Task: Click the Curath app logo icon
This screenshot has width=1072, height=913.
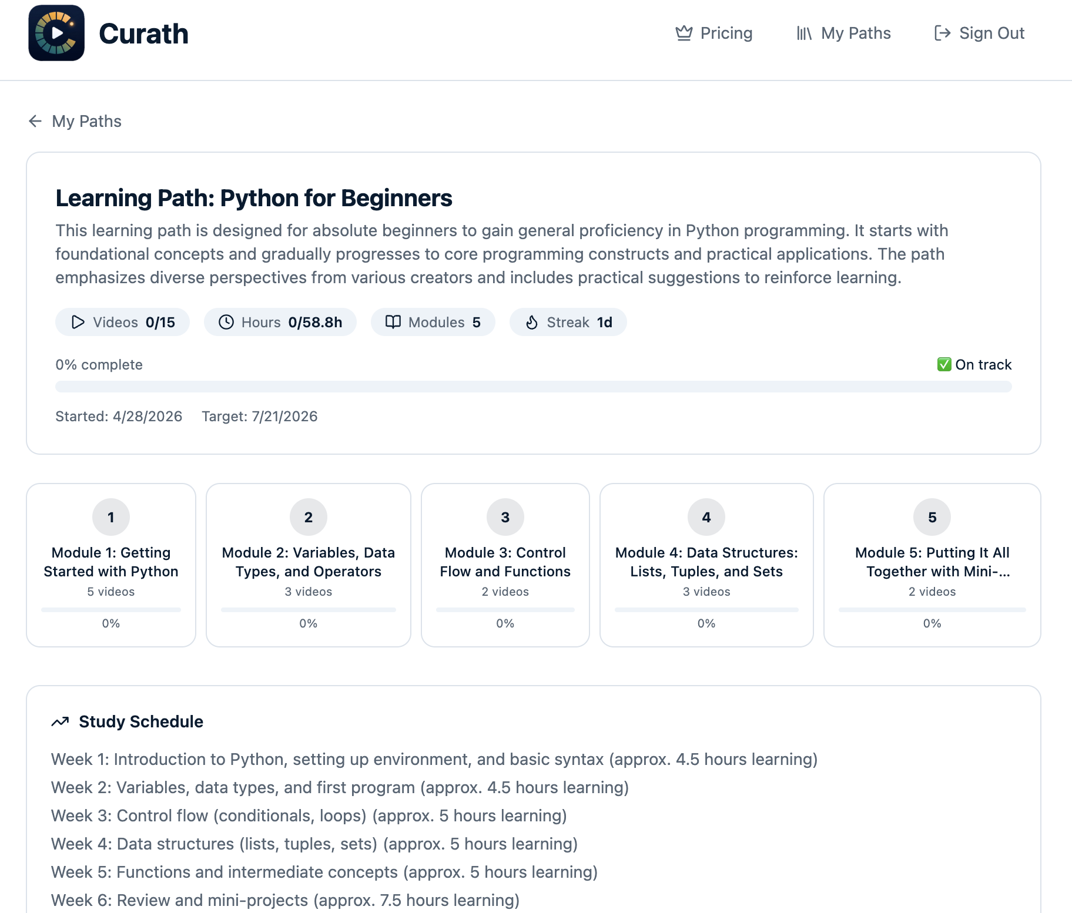Action: (56, 33)
